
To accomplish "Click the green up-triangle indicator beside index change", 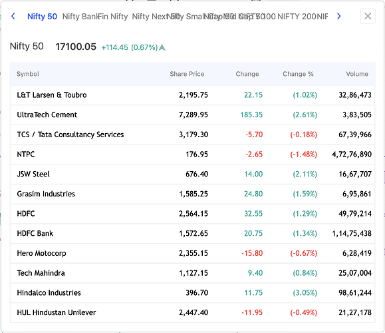I will tap(162, 47).
